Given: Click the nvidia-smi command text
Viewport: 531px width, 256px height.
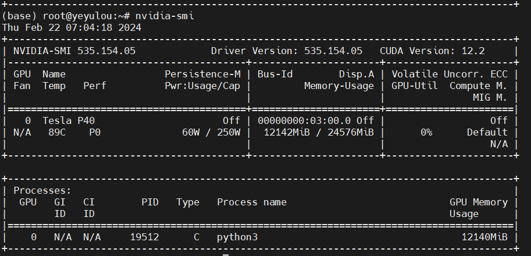Looking at the screenshot, I should point(165,16).
